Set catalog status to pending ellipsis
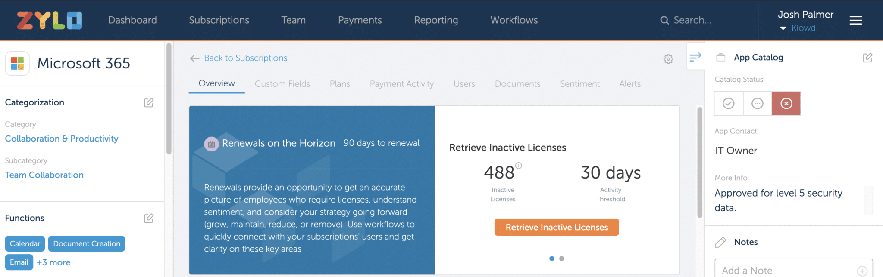The height and width of the screenshot is (277, 883). tap(758, 103)
